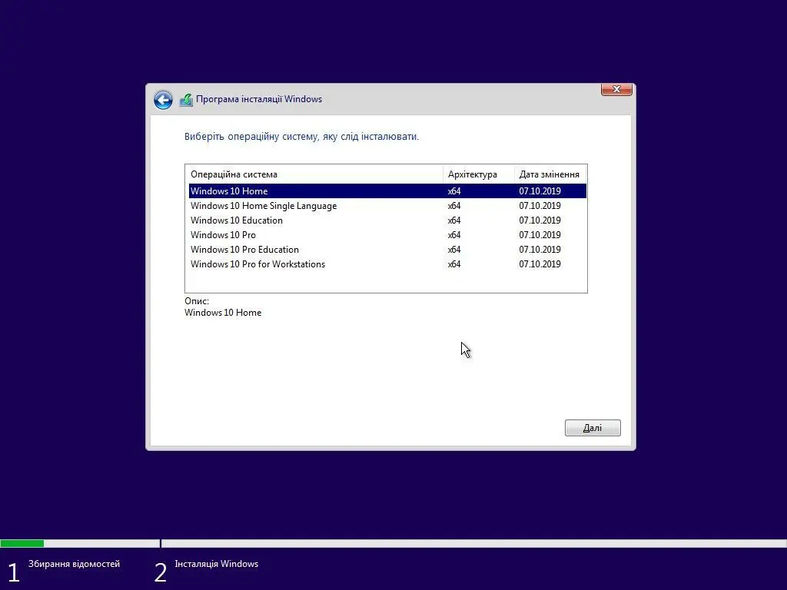This screenshot has height=590, width=787.
Task: Click the x64 architecture value for Windows 10 Pro
Action: tap(453, 235)
